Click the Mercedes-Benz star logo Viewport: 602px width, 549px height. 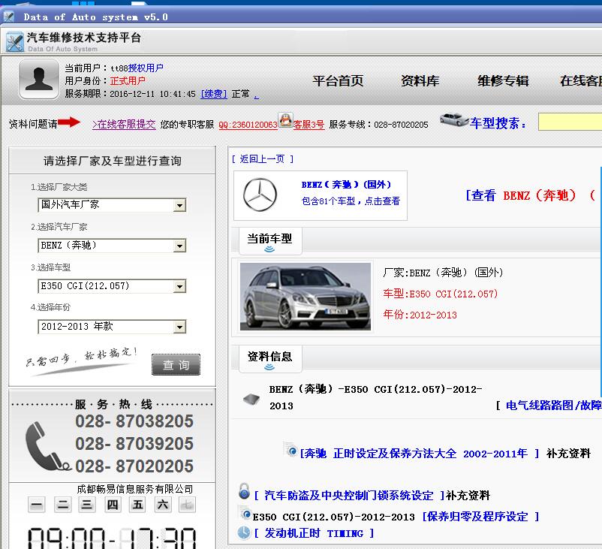pos(260,195)
